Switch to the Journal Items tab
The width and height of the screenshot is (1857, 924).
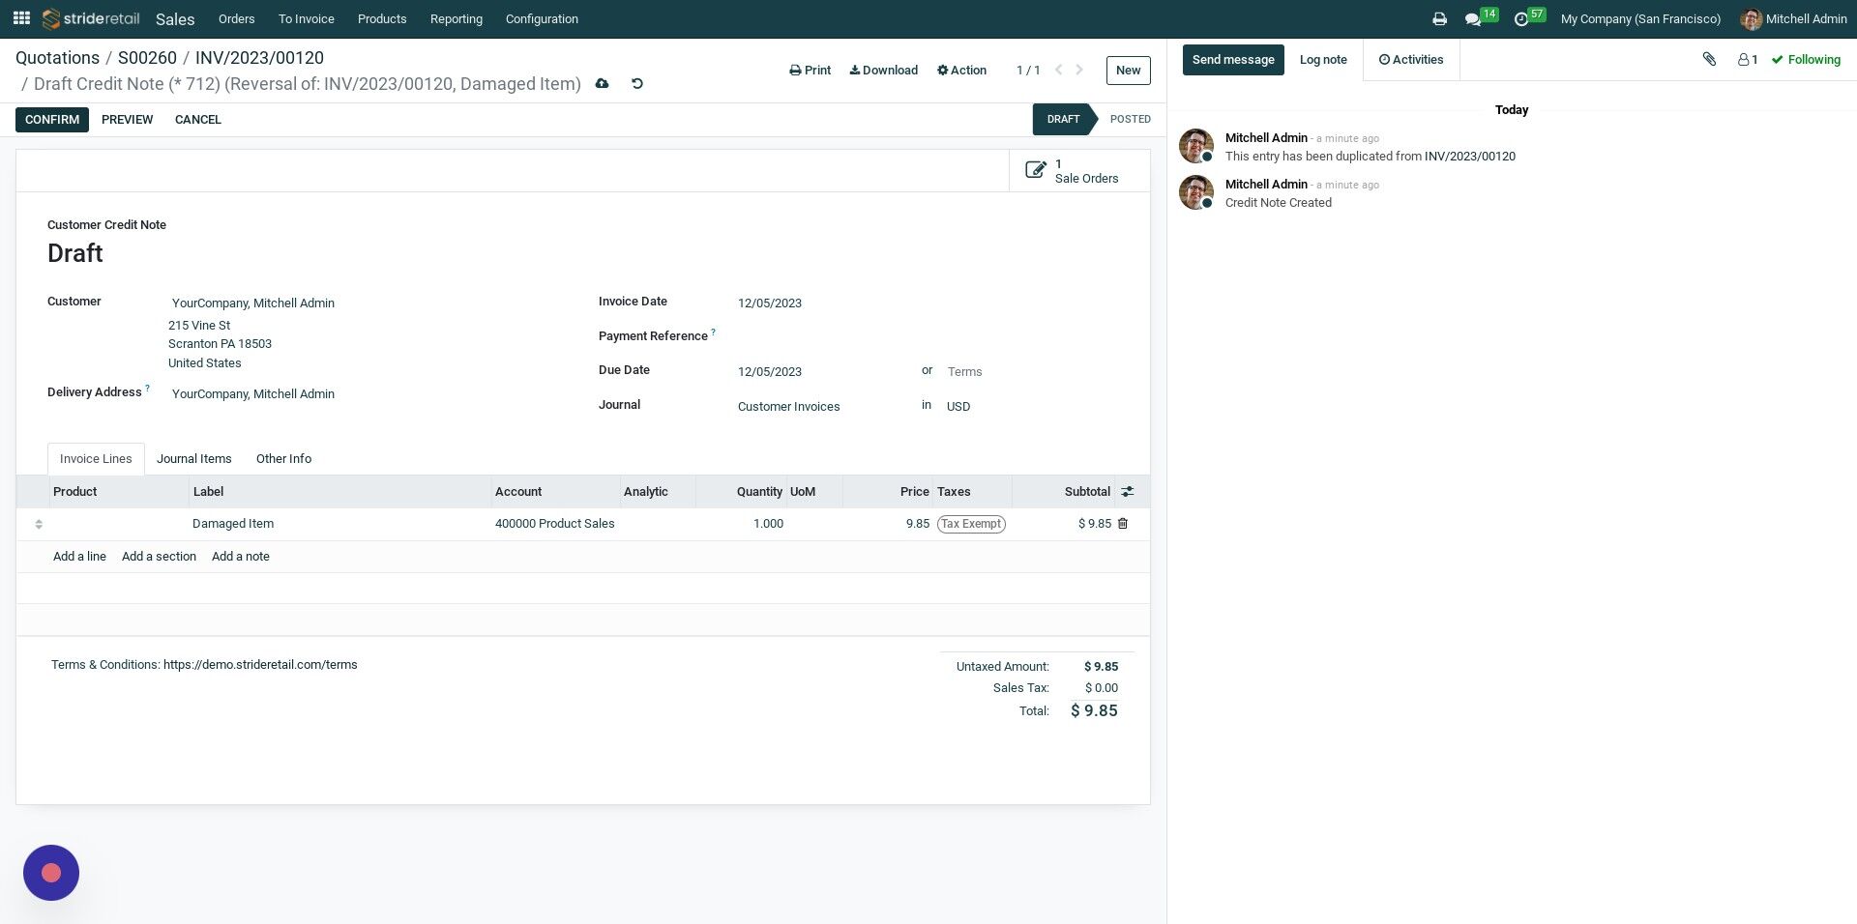tap(194, 459)
